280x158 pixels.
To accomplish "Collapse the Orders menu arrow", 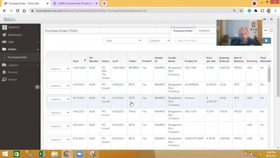I will click(38, 49).
